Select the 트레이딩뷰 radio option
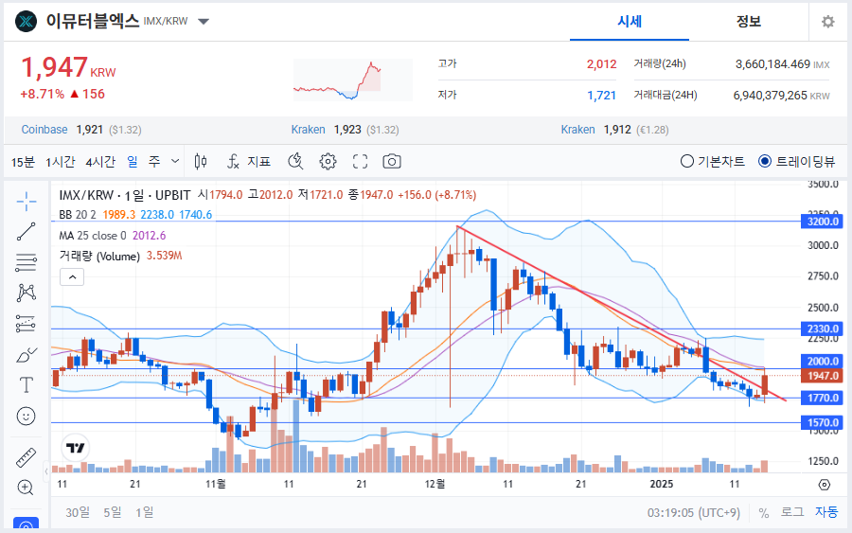Viewport: 852px width, 533px height. click(x=796, y=161)
